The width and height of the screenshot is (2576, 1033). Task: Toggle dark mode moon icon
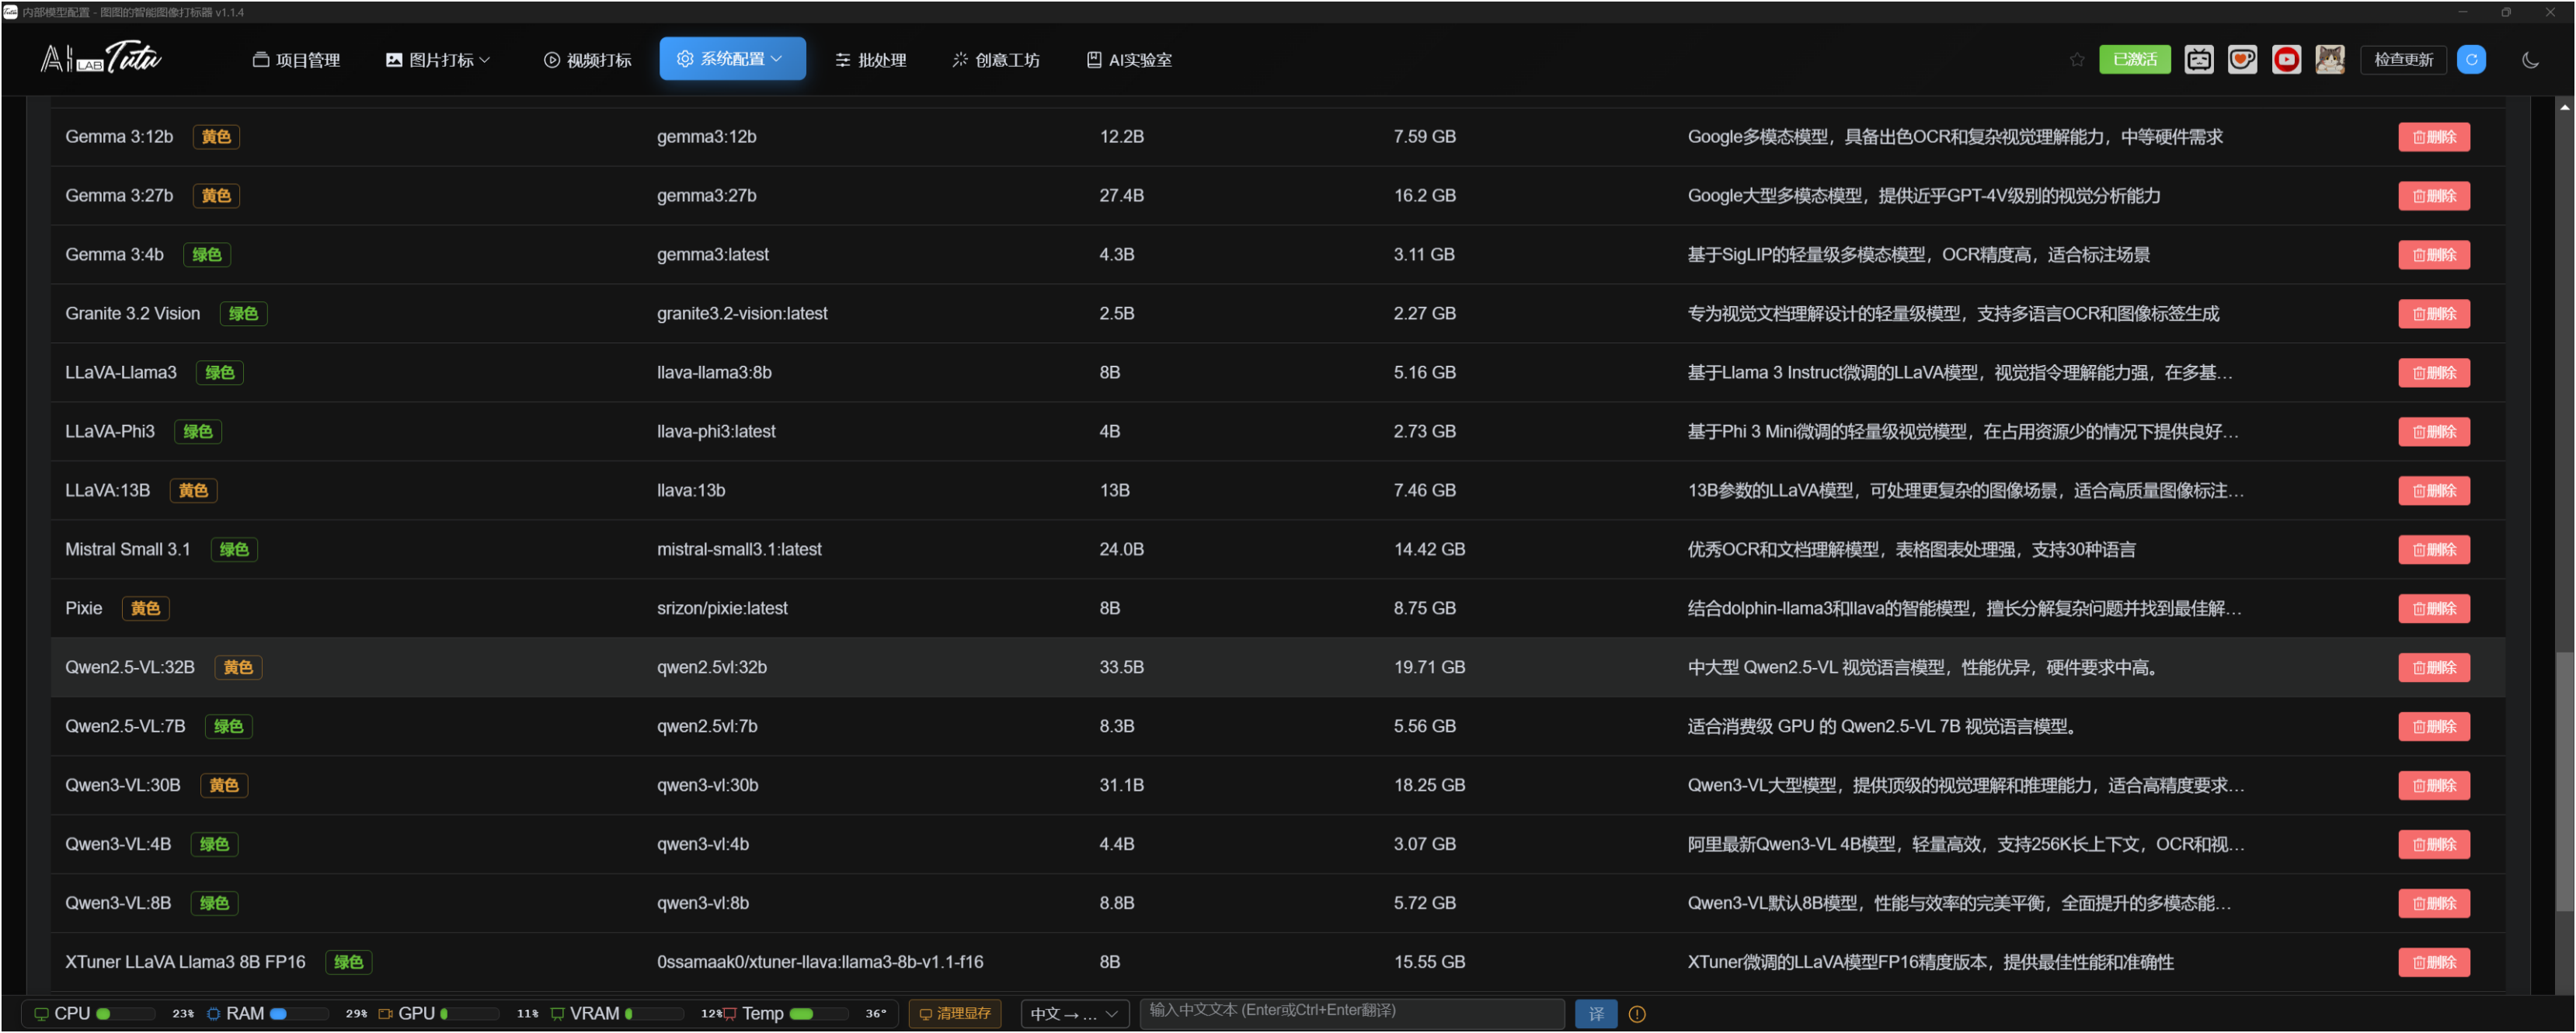(2530, 60)
